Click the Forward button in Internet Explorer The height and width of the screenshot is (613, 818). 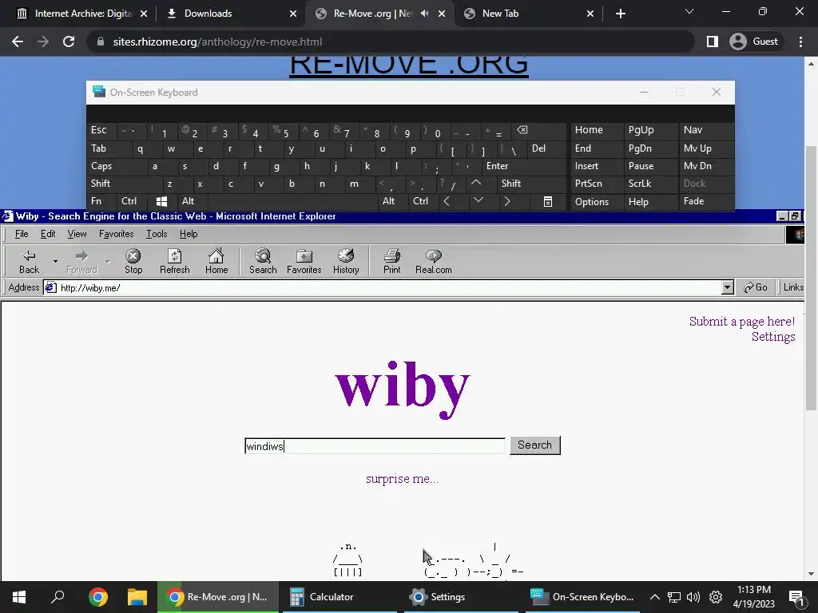coord(82,261)
